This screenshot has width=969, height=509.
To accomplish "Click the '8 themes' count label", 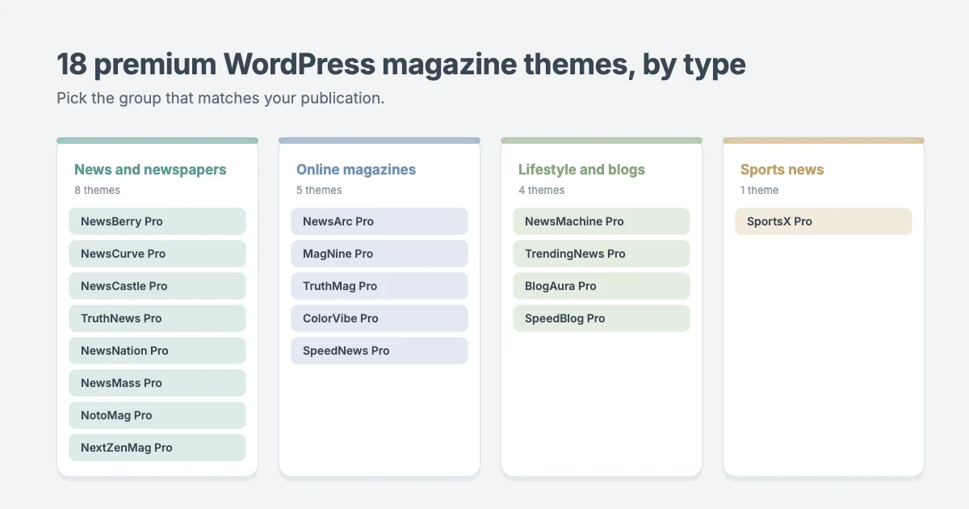I will [x=97, y=191].
